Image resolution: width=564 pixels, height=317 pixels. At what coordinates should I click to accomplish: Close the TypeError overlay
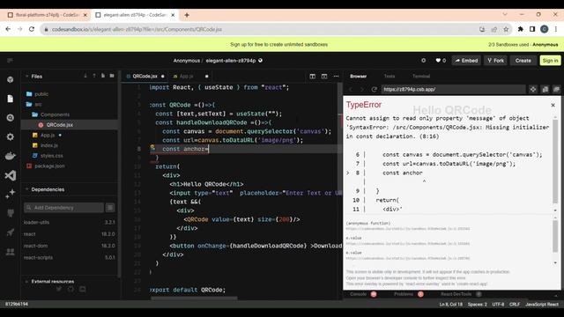553,105
